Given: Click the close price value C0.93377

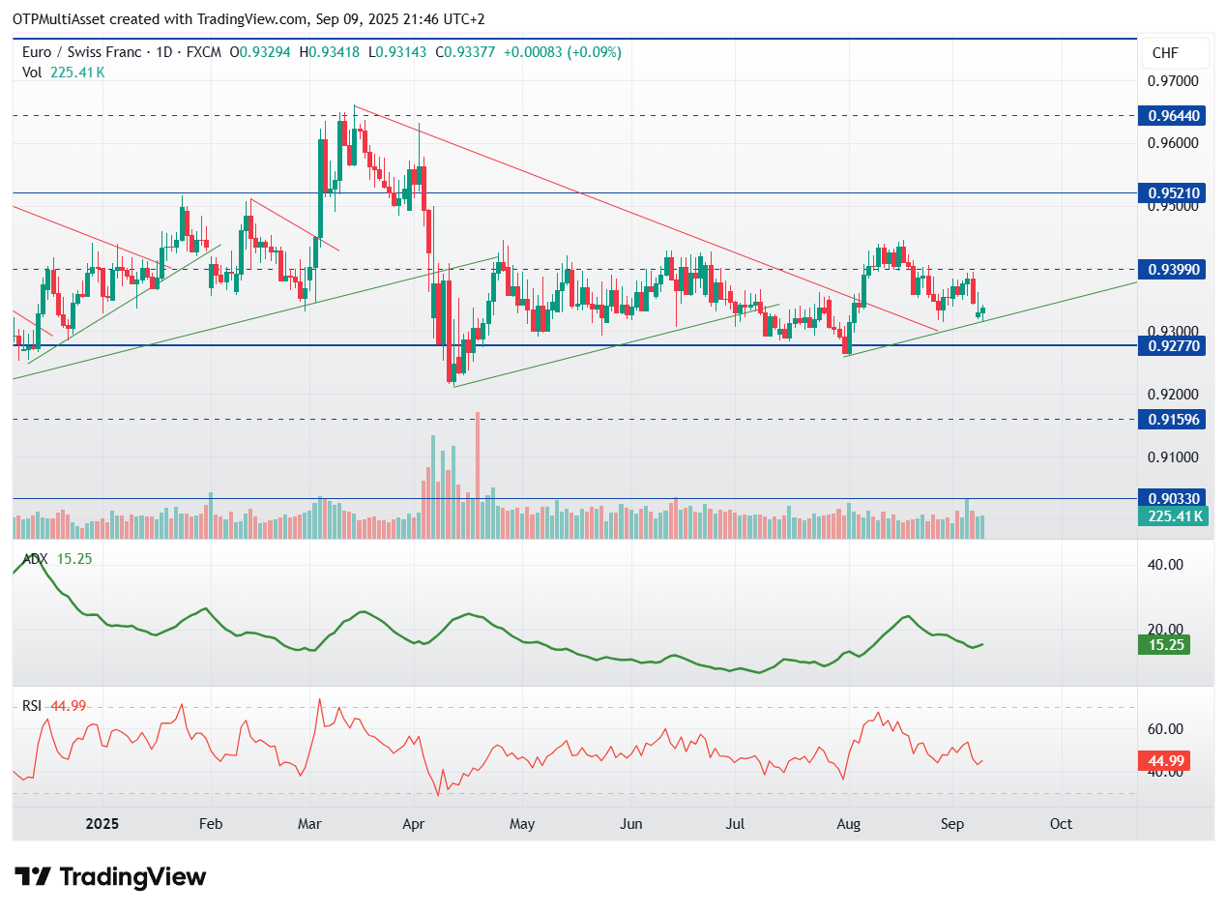Looking at the screenshot, I should pos(465,52).
